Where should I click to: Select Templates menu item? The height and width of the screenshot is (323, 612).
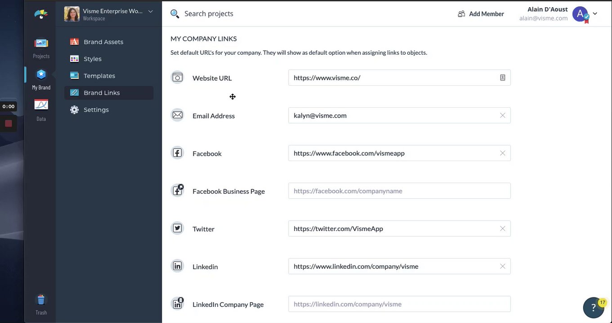tap(99, 76)
